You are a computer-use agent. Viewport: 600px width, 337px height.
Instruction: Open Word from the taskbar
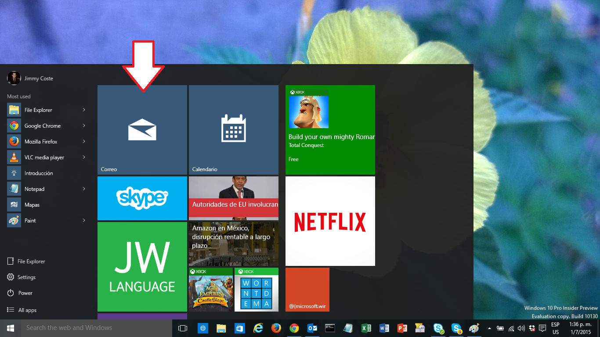click(x=384, y=328)
